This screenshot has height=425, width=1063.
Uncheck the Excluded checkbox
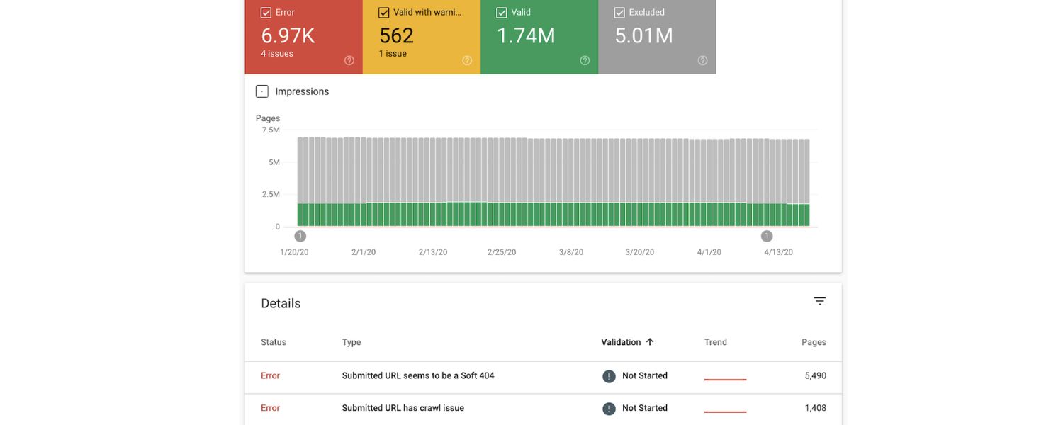pyautogui.click(x=619, y=13)
